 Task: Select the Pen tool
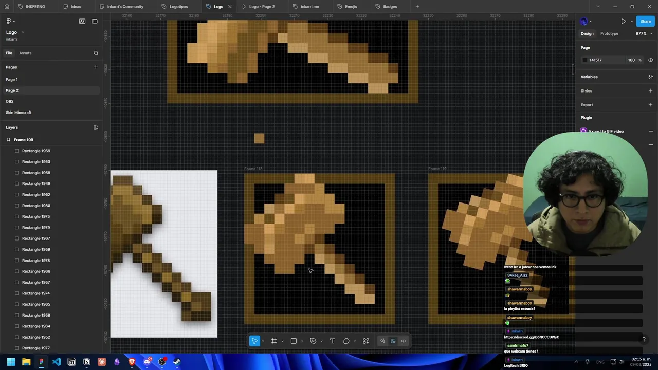(x=313, y=341)
